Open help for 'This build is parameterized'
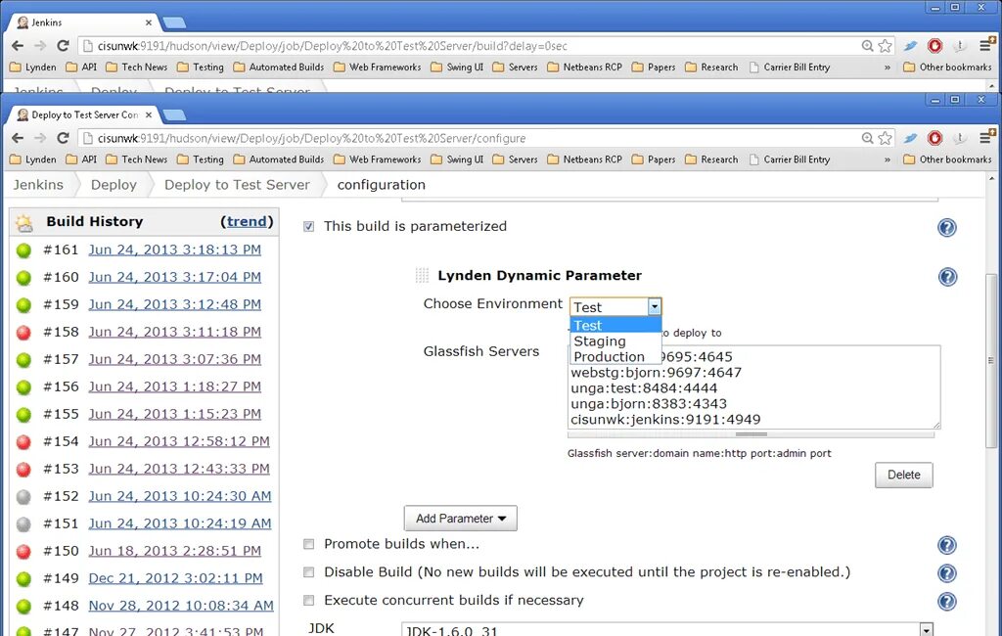This screenshot has width=1002, height=636. [x=947, y=228]
